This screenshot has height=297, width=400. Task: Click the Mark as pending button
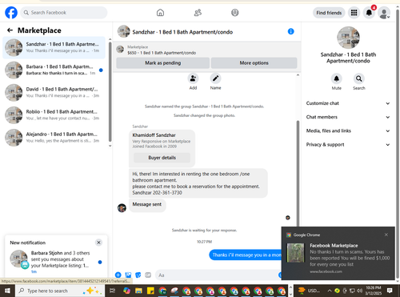tap(163, 63)
